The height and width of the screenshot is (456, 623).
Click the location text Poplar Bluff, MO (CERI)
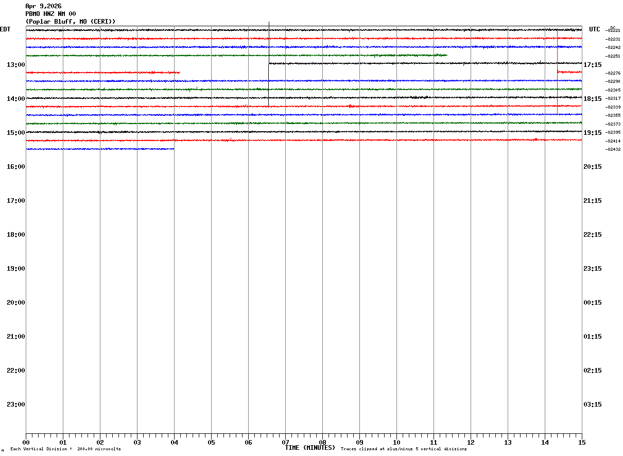71,22
